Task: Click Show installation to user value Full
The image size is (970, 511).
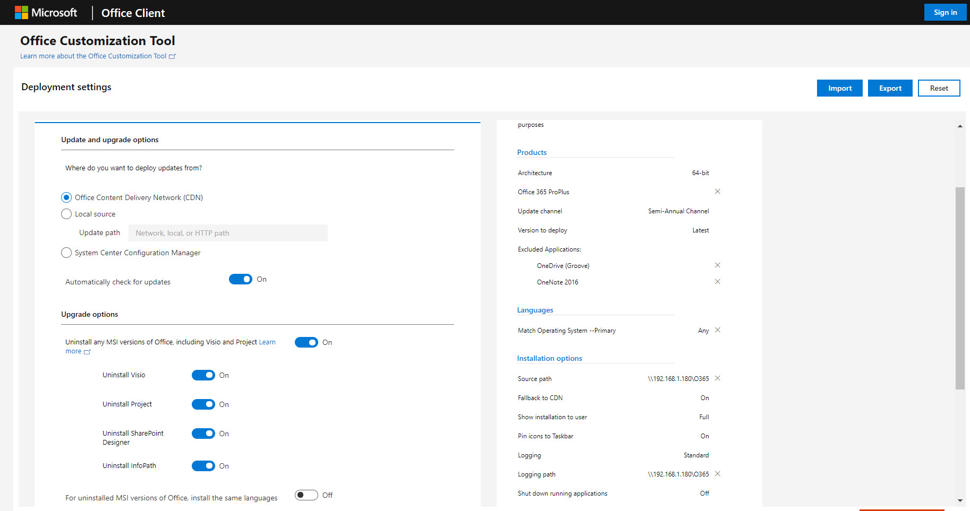Action: pos(704,417)
